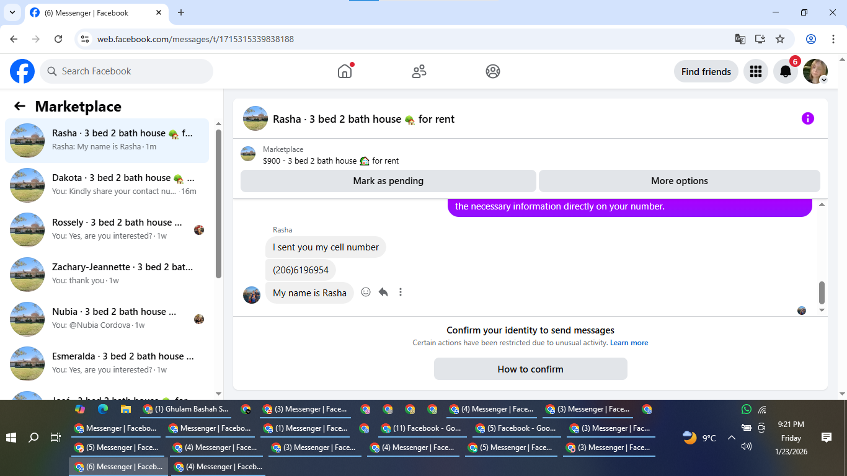847x476 pixels.
Task: Open the volume speaker tray icon
Action: coord(747,446)
